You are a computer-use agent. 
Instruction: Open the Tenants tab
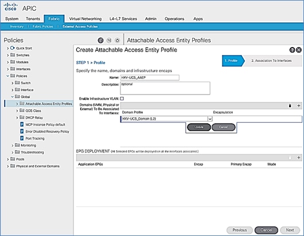coord(33,19)
